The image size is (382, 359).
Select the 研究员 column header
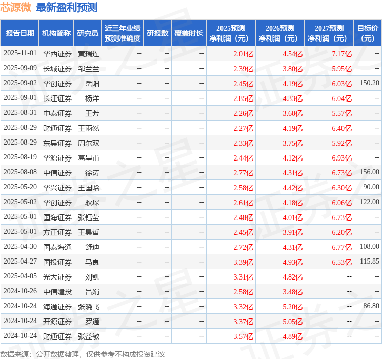[x=88, y=33]
